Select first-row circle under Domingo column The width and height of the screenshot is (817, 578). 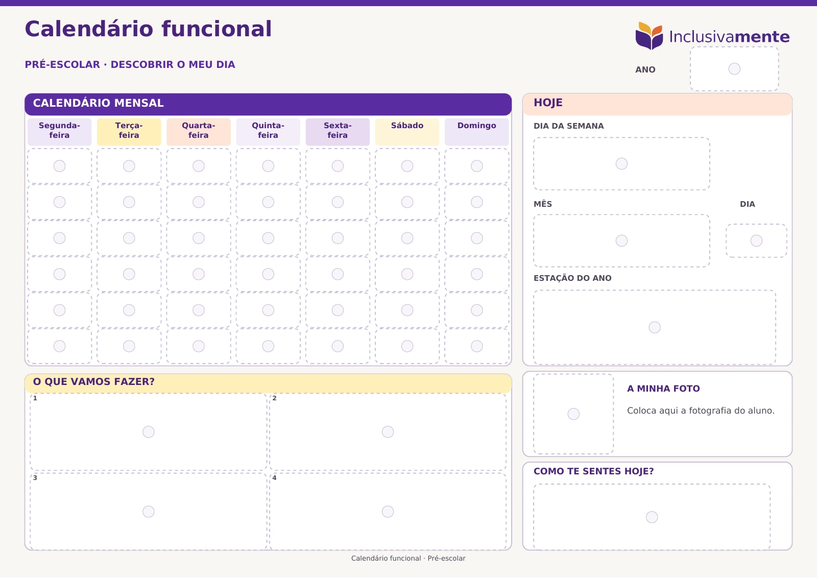(477, 166)
